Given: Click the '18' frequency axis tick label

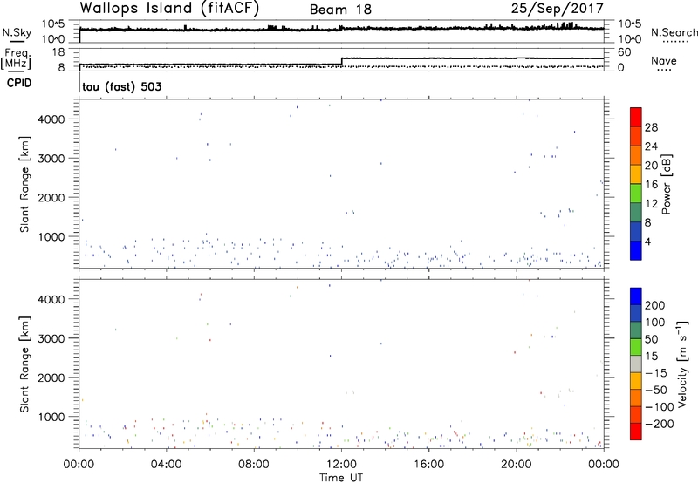Looking at the screenshot, I should (x=58, y=52).
